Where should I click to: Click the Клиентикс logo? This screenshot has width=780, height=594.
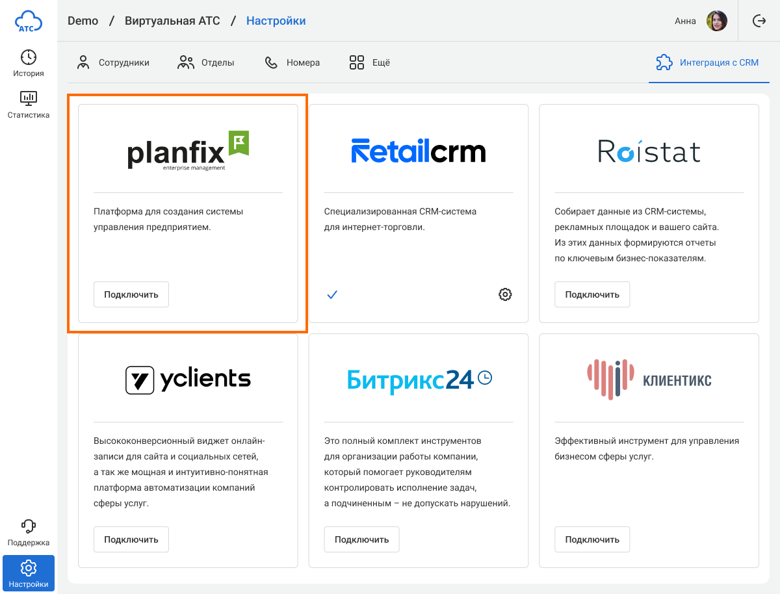(x=649, y=380)
